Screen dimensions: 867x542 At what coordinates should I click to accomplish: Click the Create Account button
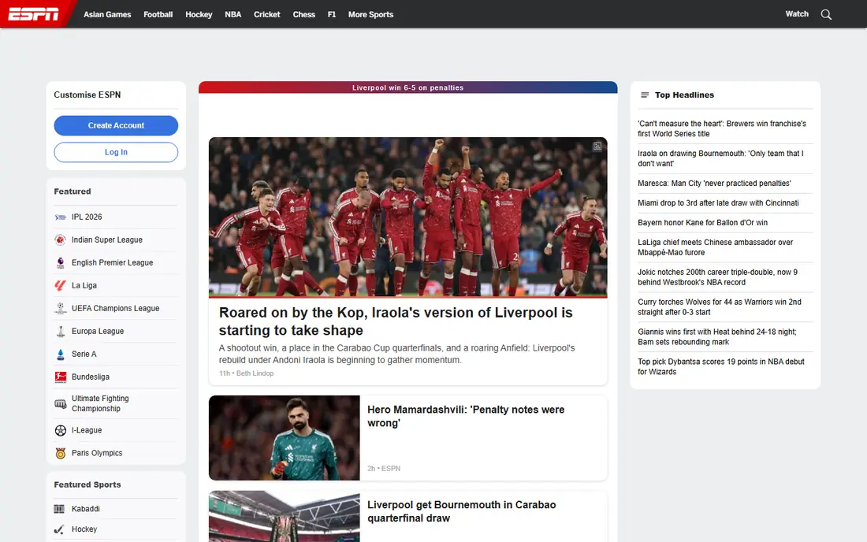pos(116,125)
